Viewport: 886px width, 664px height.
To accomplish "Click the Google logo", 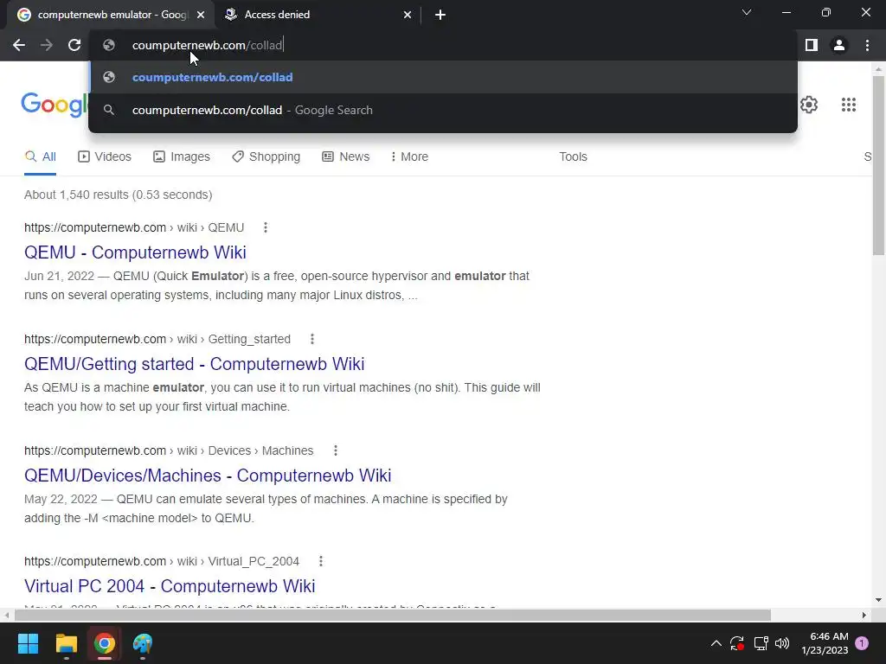I will click(55, 105).
